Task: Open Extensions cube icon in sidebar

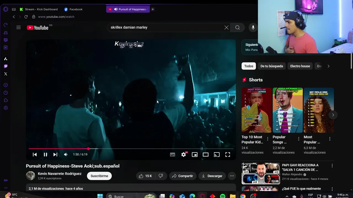Action: point(6,100)
